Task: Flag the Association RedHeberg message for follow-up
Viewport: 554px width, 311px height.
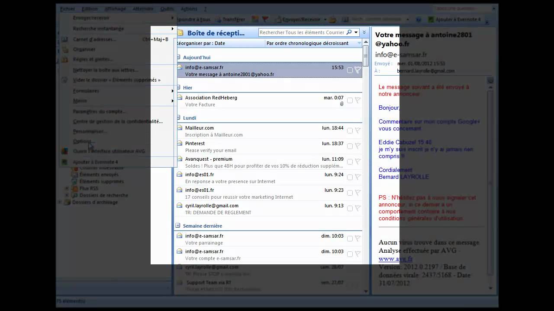Action: click(358, 100)
